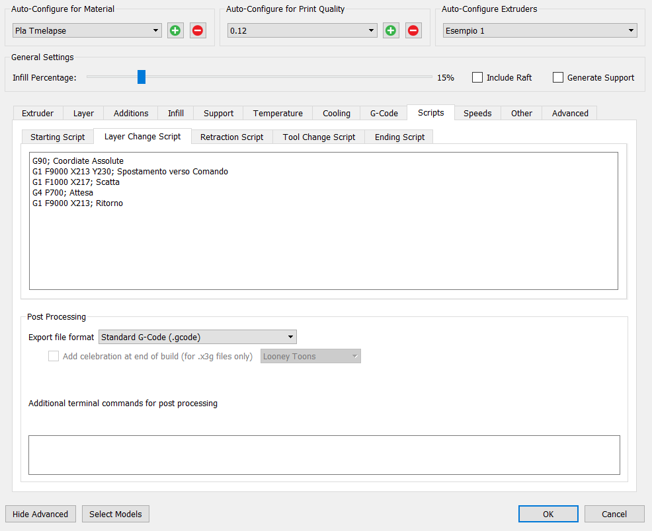Open the 0.12 print quality dropdown
Screen dimensions: 652x531
(302, 31)
